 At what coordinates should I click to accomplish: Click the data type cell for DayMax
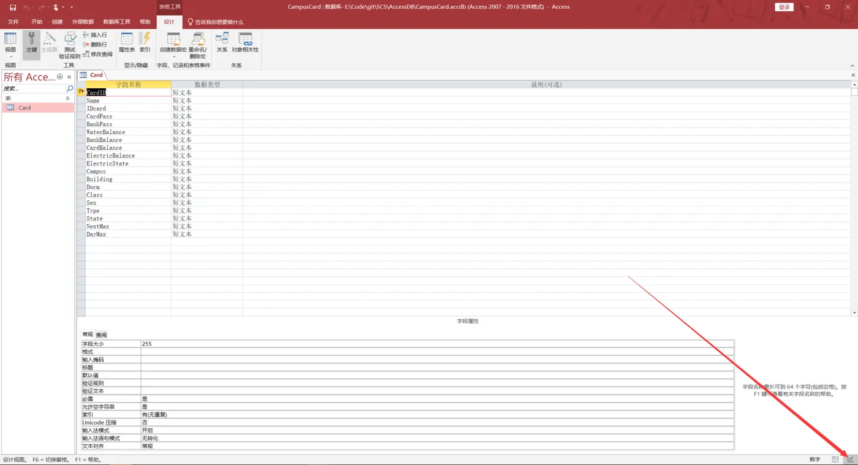207,234
